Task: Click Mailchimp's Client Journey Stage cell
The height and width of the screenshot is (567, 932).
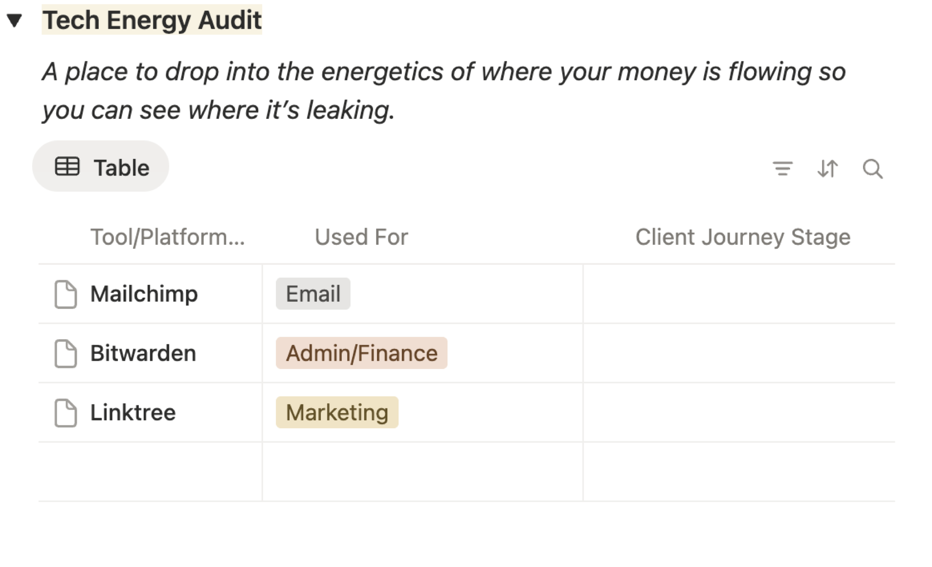Action: (x=738, y=294)
